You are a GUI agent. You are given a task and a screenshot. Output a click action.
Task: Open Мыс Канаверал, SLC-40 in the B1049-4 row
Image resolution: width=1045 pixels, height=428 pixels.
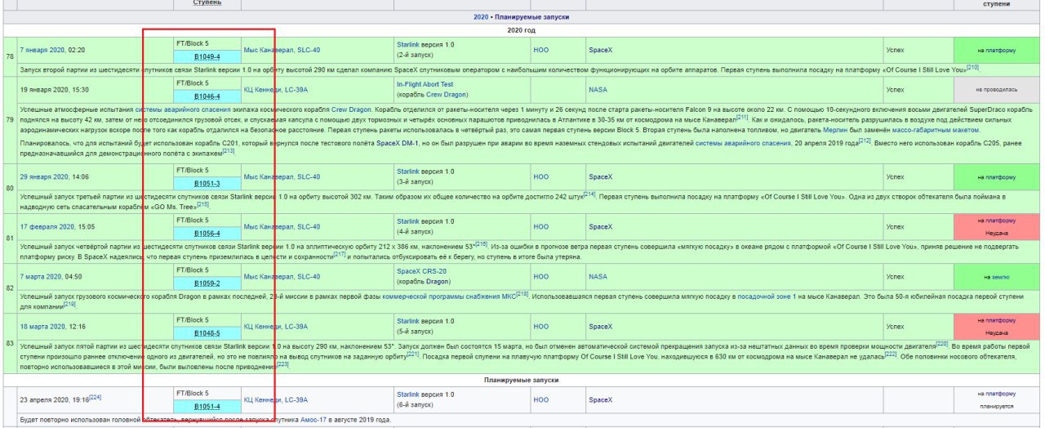(x=282, y=50)
